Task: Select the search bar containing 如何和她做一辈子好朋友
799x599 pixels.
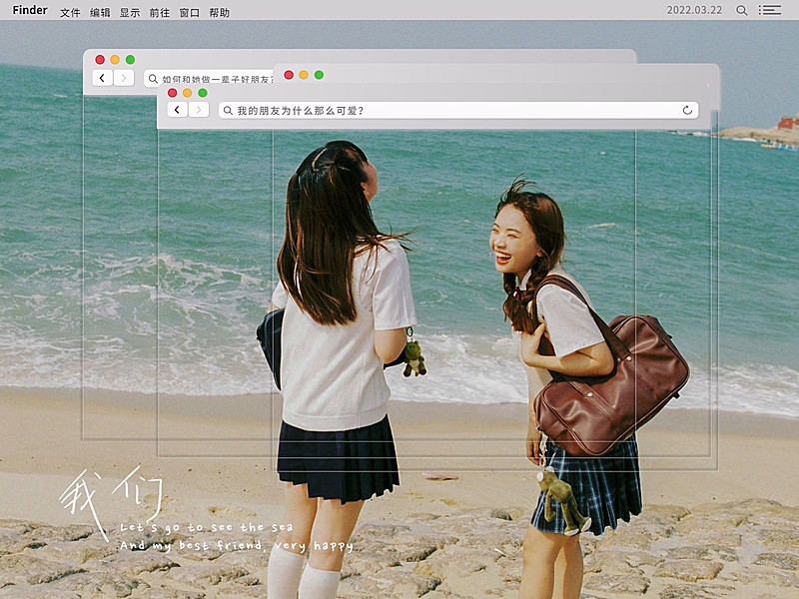Action: pos(215,78)
